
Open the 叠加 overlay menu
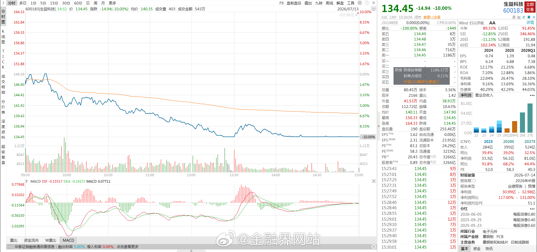coord(308,3)
